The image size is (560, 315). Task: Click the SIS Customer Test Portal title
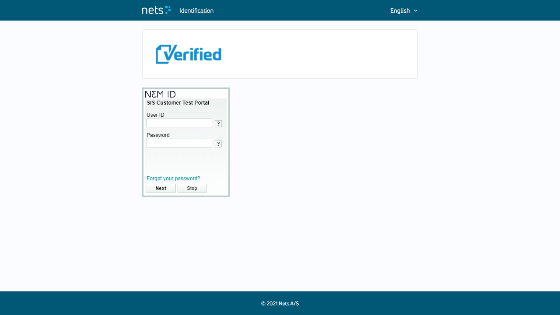(x=178, y=103)
